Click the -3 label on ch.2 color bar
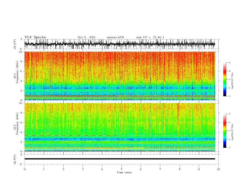 coord(229,114)
